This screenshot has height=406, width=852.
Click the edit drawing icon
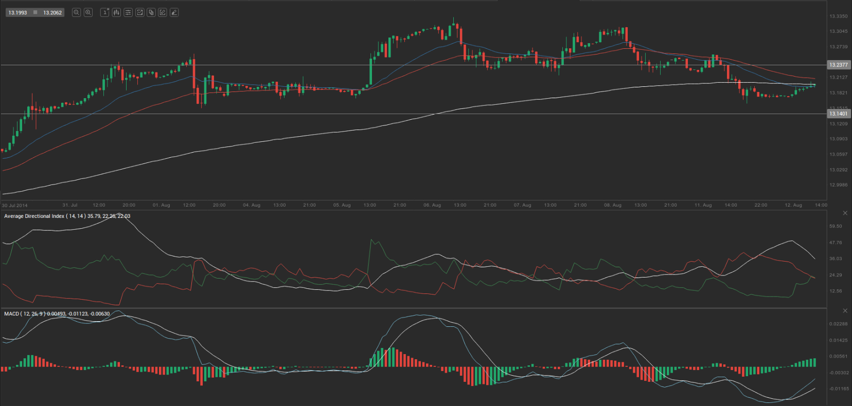pyautogui.click(x=163, y=12)
